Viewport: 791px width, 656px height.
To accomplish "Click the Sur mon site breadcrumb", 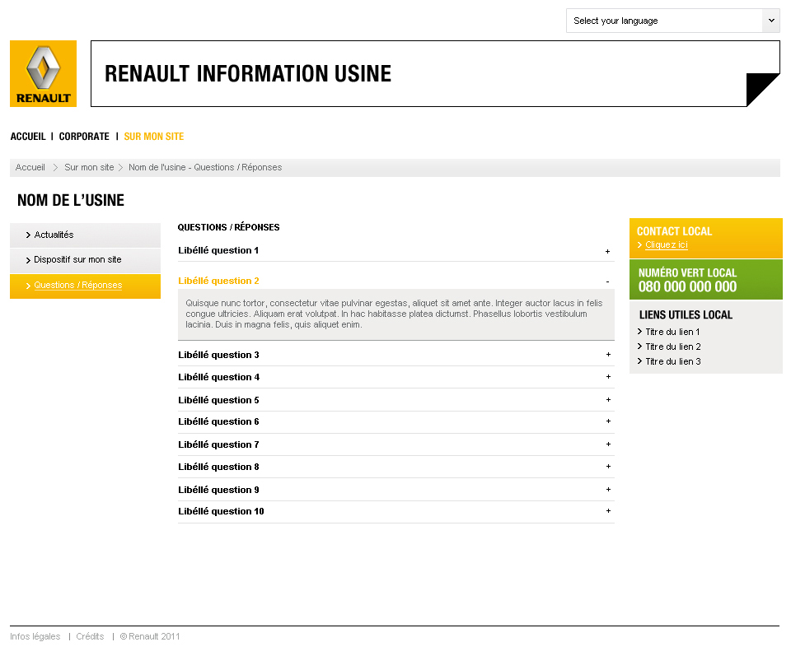I will (89, 167).
